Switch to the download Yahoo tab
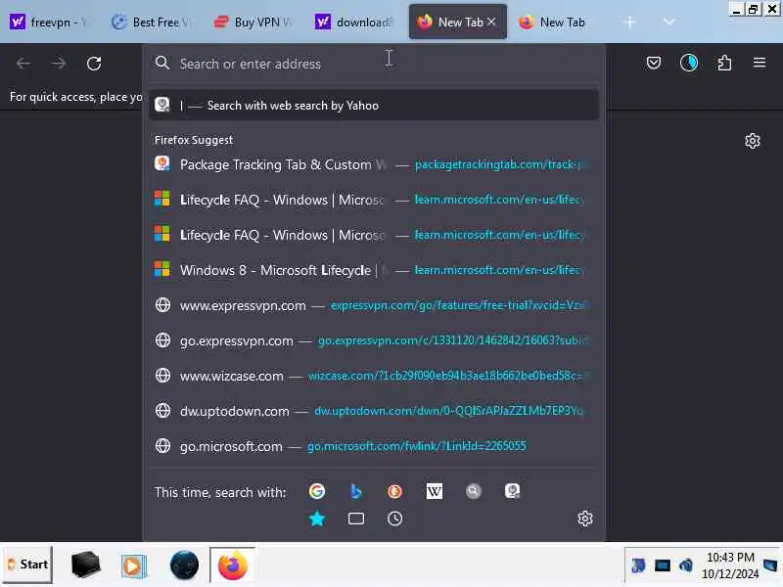Viewport: 783px width, 587px height. point(356,22)
